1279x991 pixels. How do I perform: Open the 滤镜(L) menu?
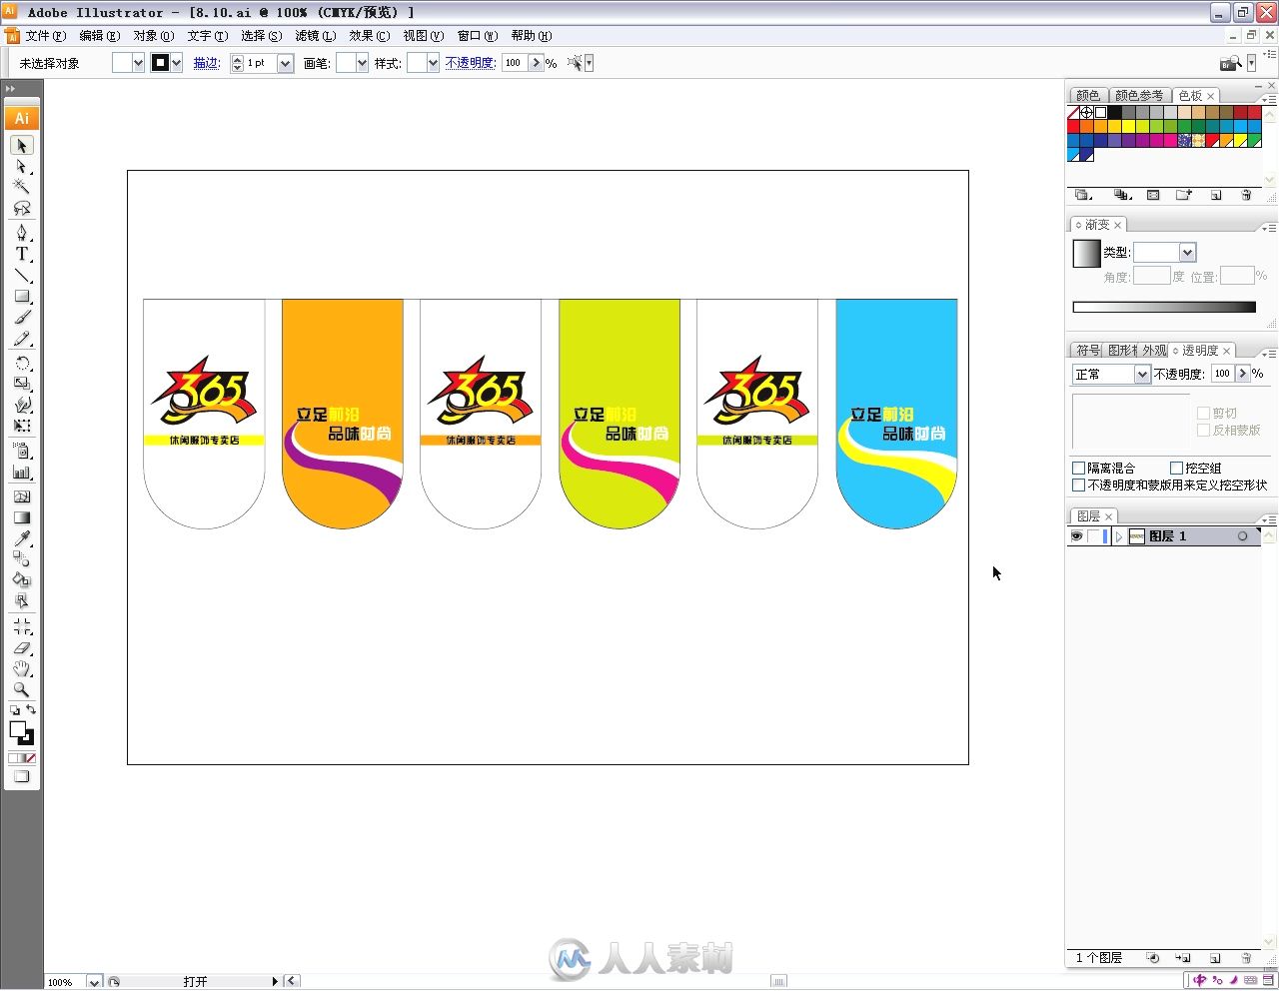315,36
